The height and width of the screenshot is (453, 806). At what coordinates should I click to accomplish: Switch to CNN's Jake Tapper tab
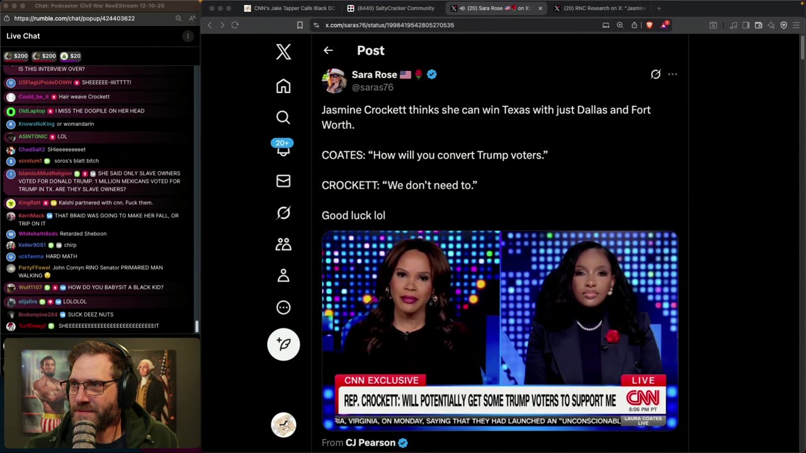[290, 8]
